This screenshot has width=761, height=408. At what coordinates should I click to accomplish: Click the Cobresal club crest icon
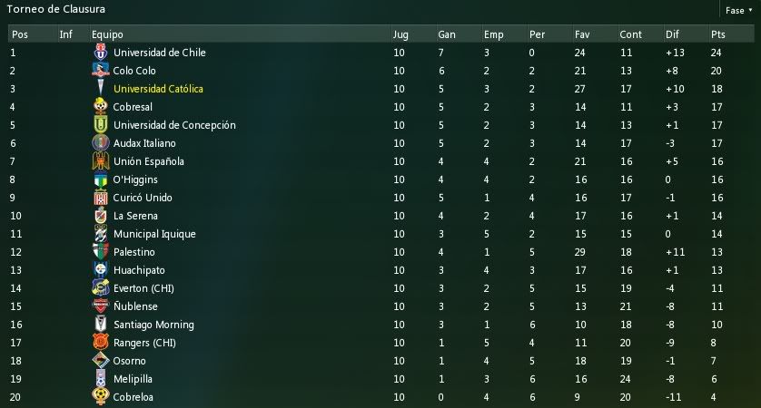[x=101, y=107]
